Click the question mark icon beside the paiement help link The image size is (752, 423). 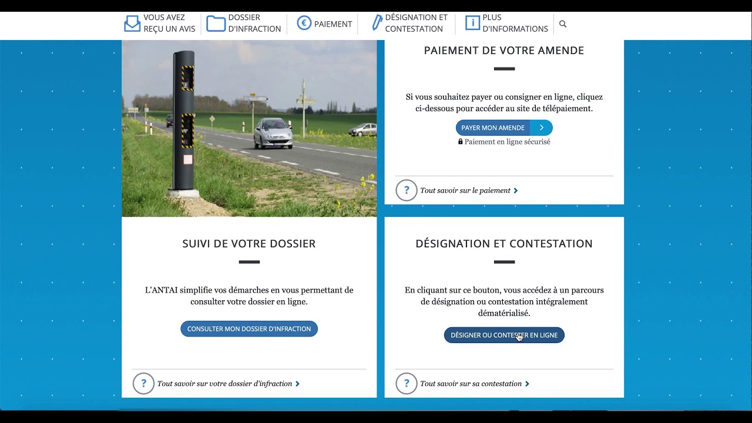(x=407, y=190)
